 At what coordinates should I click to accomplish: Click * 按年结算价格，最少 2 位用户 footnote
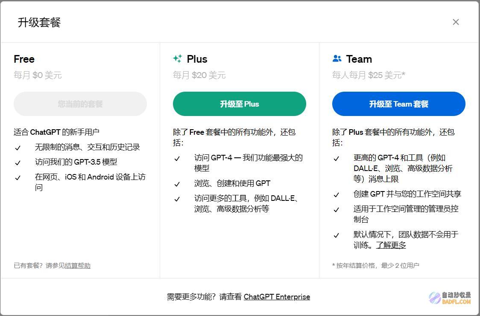(x=376, y=266)
